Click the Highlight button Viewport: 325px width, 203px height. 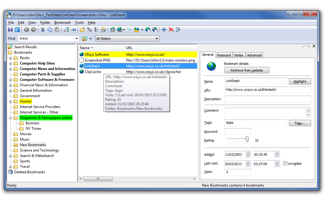click(x=300, y=81)
